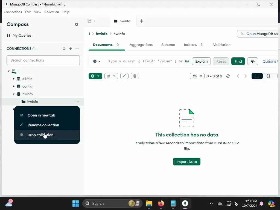Click hwinfo database breadcrumb link
This screenshot has height=210, width=280.
(x=102, y=34)
